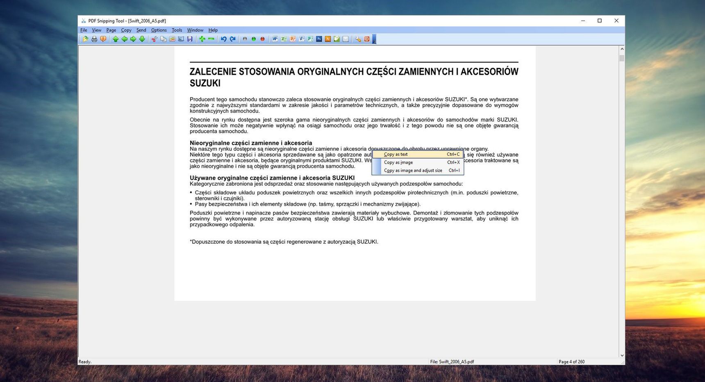Click the vertical scrollbar up arrow
Screen dimensions: 705x382
point(622,49)
